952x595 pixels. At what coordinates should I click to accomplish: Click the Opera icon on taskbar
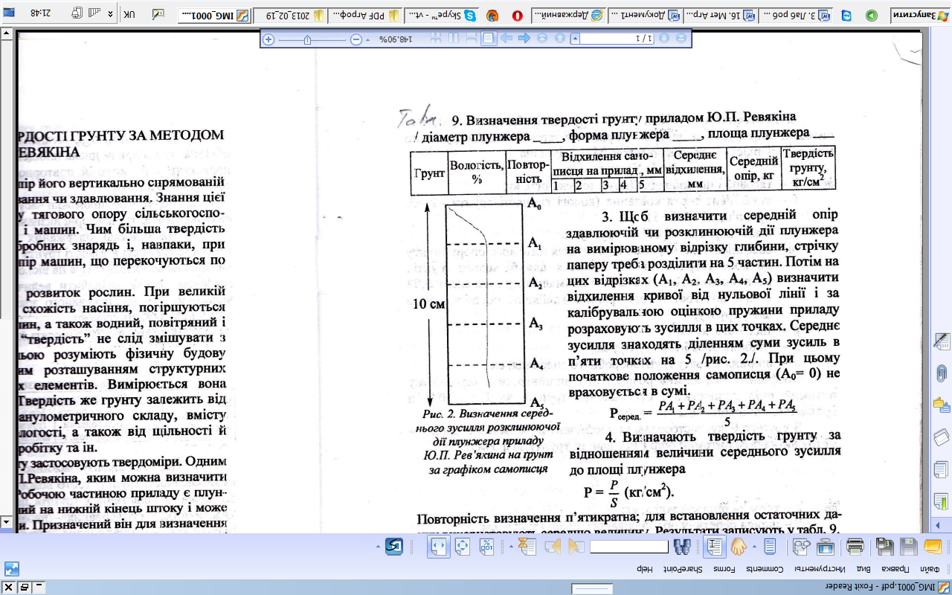pyautogui.click(x=517, y=15)
